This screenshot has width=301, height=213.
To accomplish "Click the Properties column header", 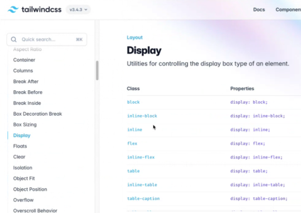I will point(242,88).
